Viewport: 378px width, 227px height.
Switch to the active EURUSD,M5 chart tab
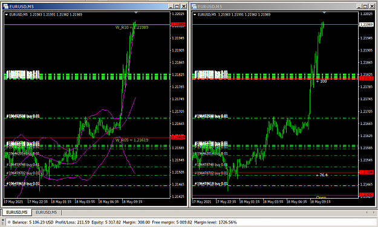click(17, 213)
